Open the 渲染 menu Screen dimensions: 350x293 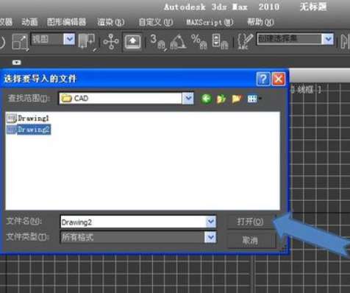point(110,22)
